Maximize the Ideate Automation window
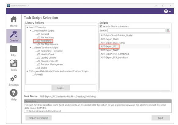This screenshot has height=125, width=178. click(x=163, y=5)
